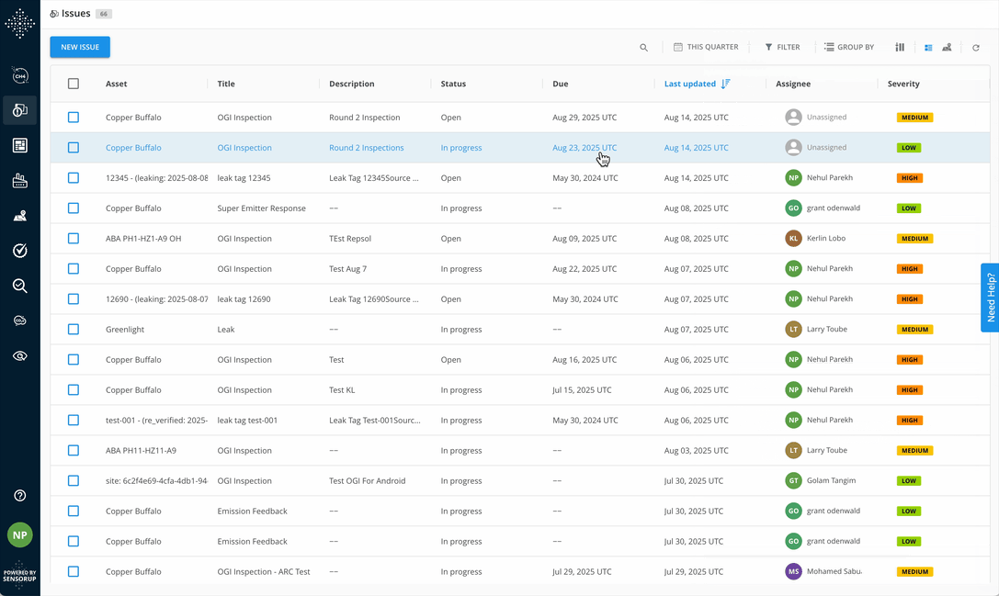Click the Description column header

[x=352, y=84]
